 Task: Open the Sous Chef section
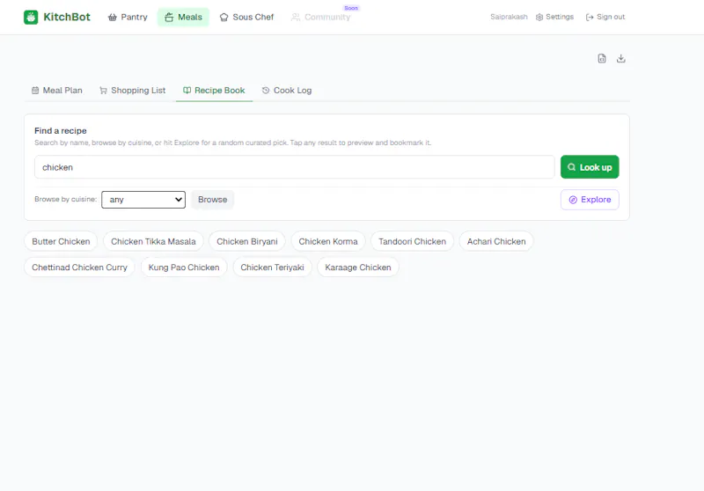tap(246, 17)
